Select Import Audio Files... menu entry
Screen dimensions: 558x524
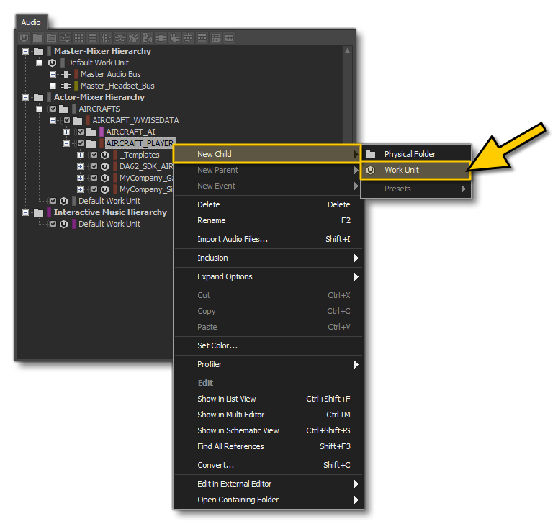coord(269,239)
